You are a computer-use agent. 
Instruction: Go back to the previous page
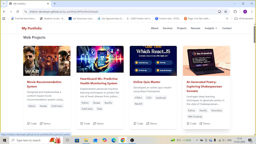click(x=4, y=12)
